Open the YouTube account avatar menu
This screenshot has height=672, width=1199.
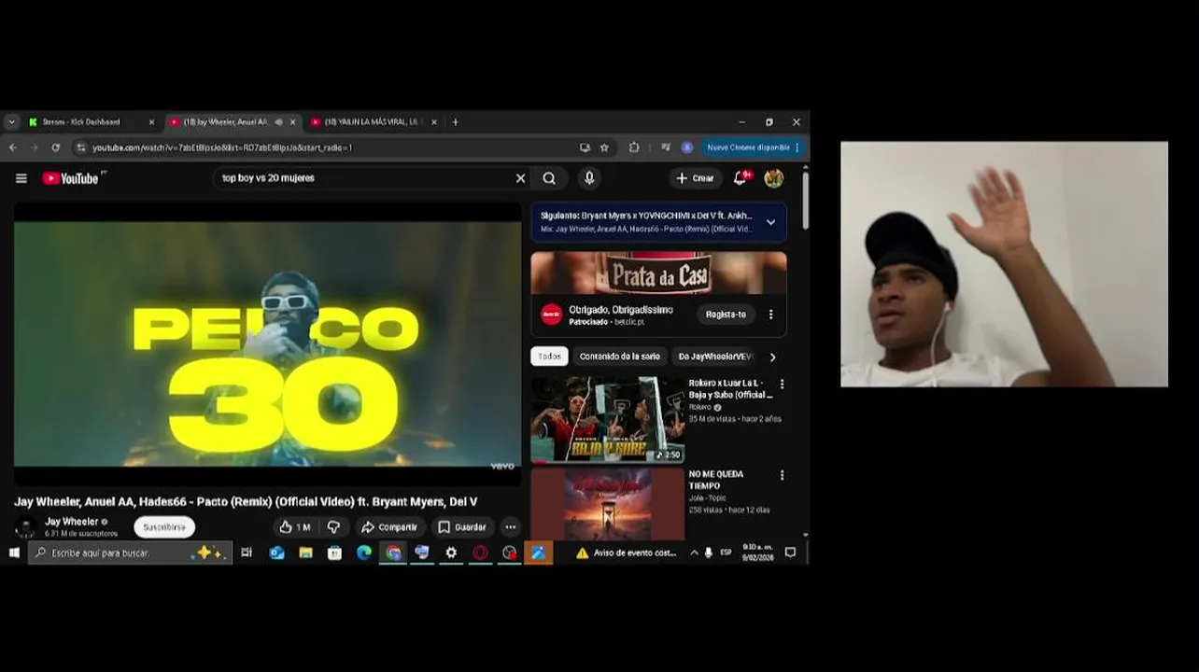pyautogui.click(x=774, y=178)
